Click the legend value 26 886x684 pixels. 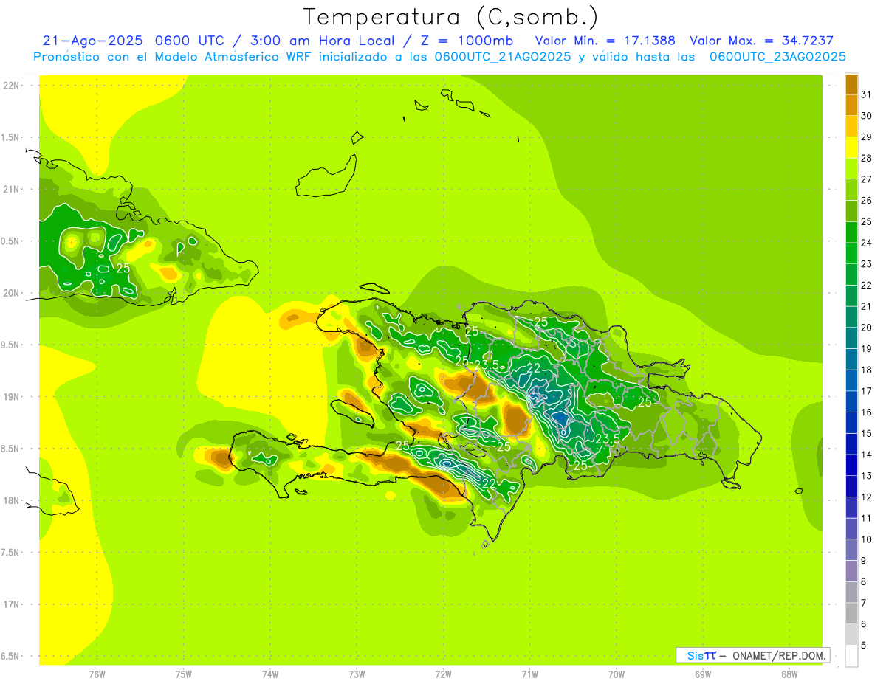pyautogui.click(x=867, y=201)
